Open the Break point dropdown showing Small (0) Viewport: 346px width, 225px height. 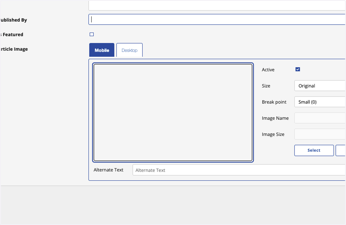320,102
